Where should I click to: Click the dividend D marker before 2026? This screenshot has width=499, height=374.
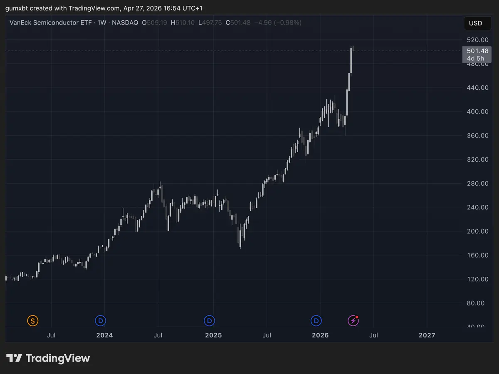point(316,320)
